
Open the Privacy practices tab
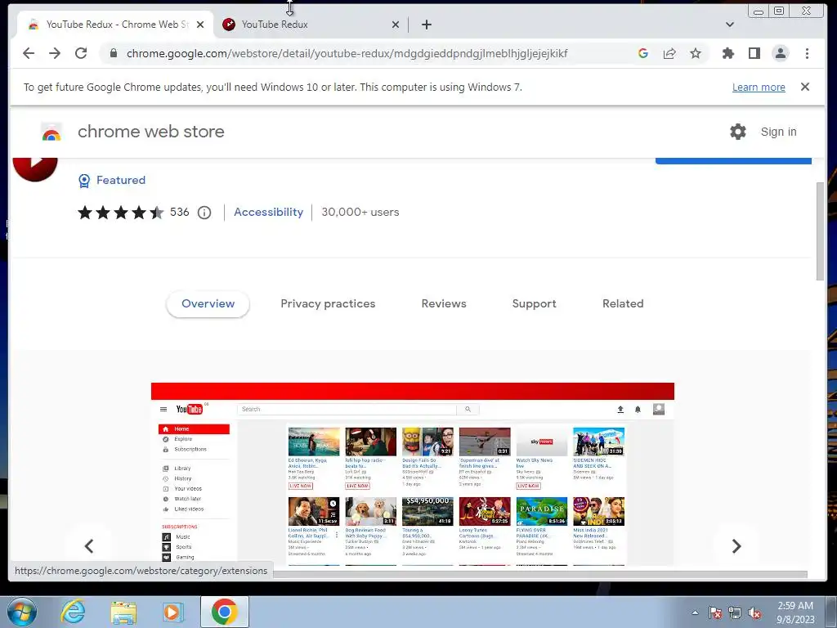coord(328,304)
